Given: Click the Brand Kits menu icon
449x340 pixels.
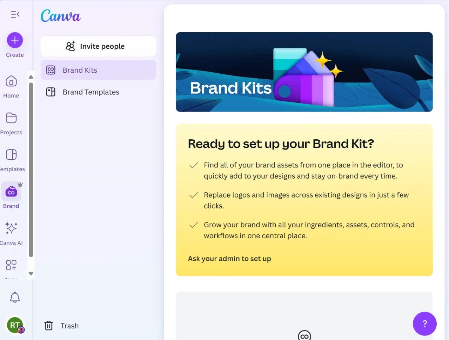Looking at the screenshot, I should click(51, 70).
